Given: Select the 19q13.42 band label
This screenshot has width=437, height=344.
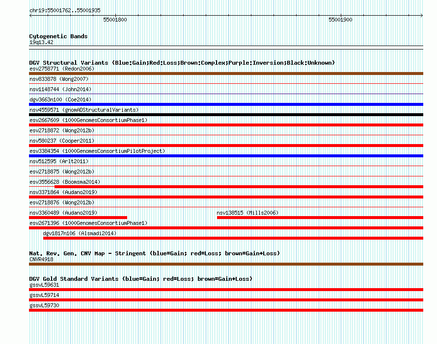Looking at the screenshot, I should coord(41,42).
